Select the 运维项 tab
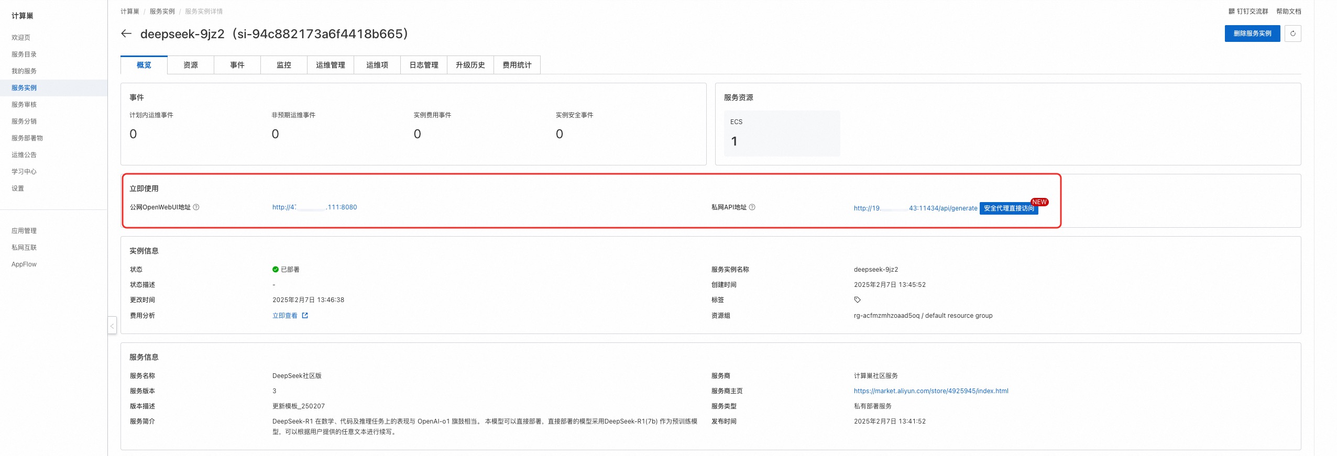1337x456 pixels. click(x=377, y=65)
